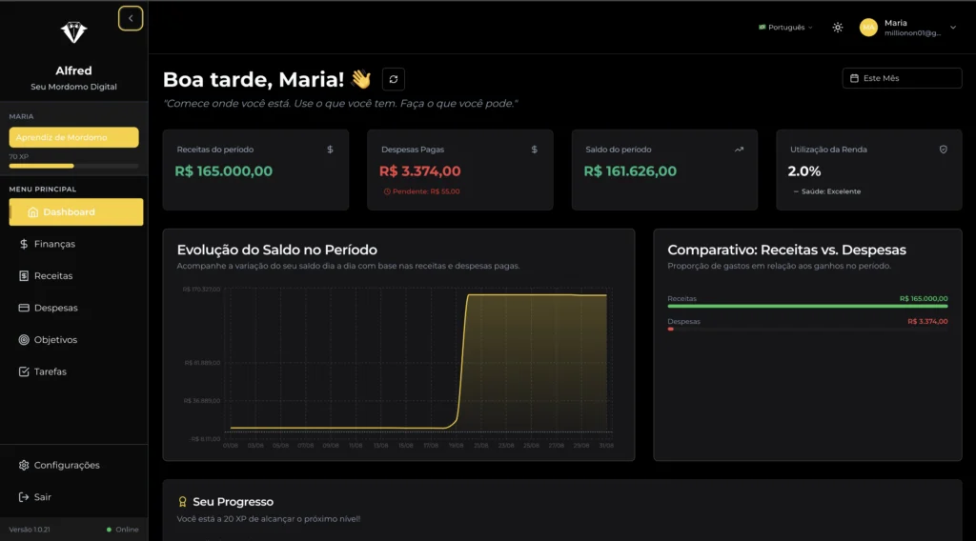
Task: Click the 2.0% utilização value
Action: pyautogui.click(x=804, y=171)
